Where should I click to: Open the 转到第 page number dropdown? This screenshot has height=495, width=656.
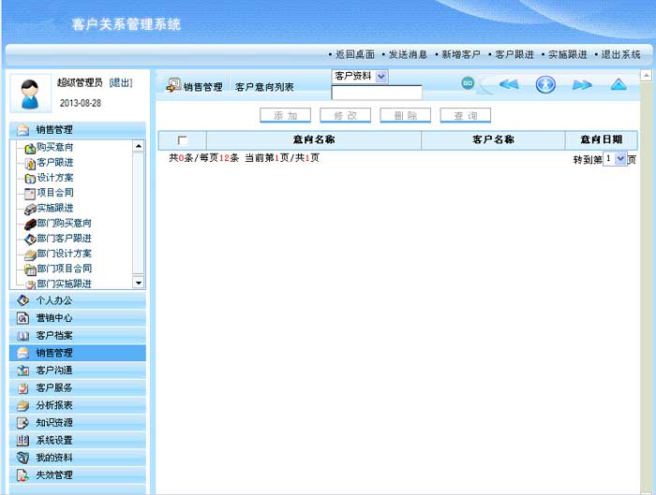(619, 160)
